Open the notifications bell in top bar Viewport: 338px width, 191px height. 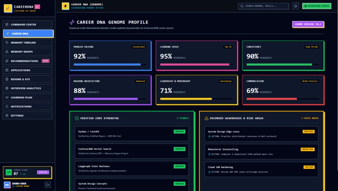point(295,6)
